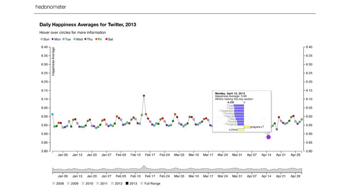Image resolution: width=348 pixels, height=196 pixels.
Task: Select the 2010 year range
Action: point(87,183)
